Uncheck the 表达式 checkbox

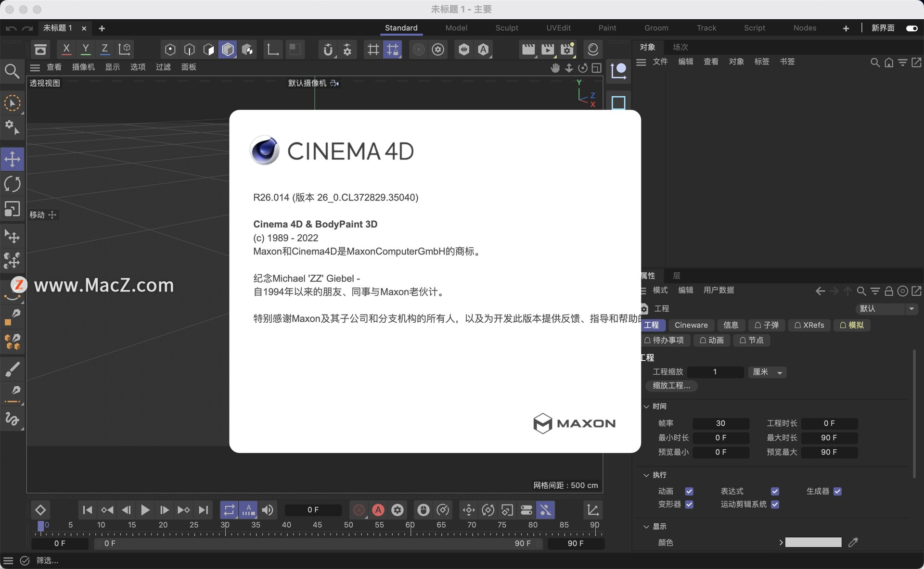(775, 491)
